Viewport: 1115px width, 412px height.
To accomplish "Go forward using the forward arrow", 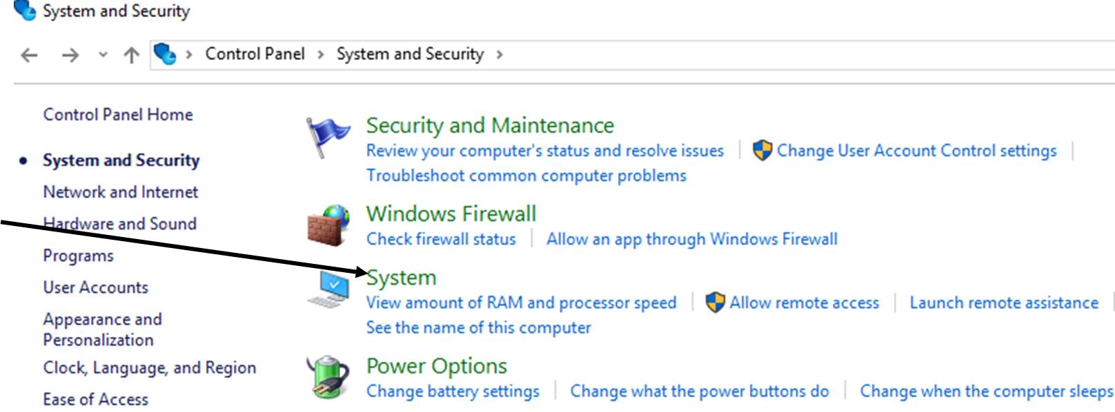I will [70, 54].
